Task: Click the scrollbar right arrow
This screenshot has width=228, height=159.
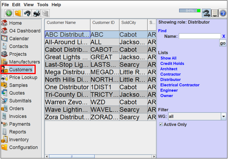Action: tap(154, 156)
